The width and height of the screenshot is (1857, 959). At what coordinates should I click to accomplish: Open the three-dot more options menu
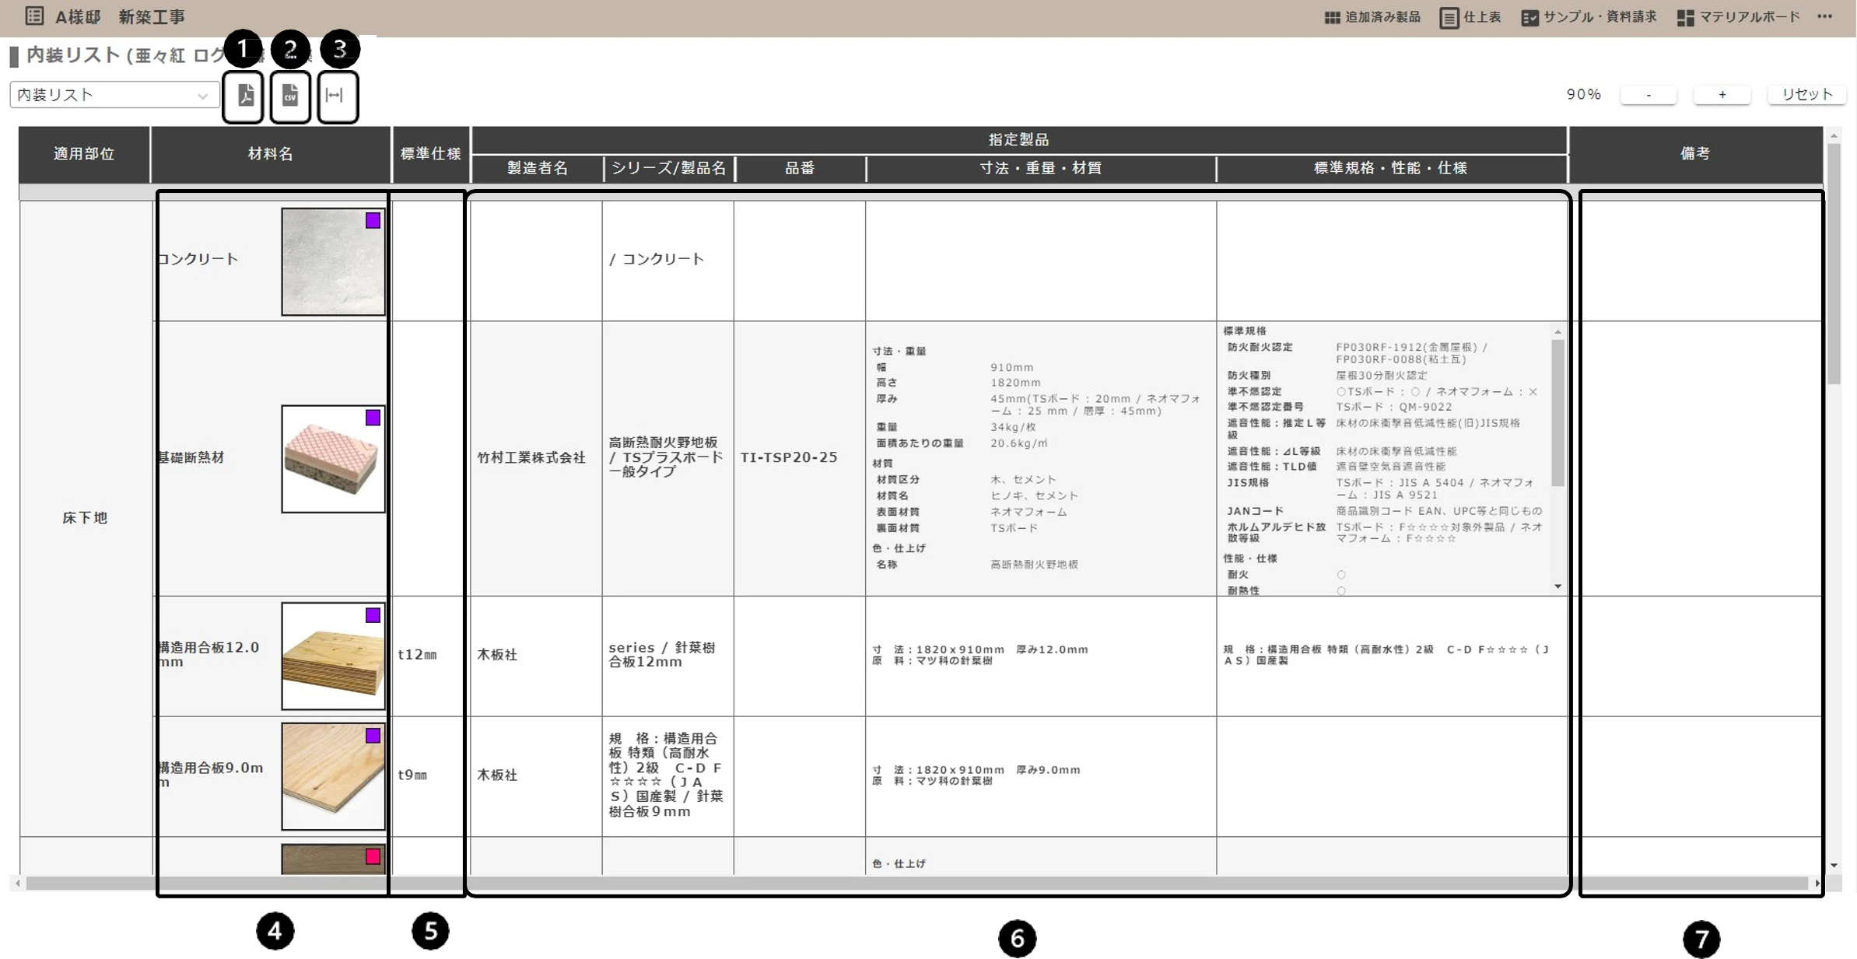pyautogui.click(x=1825, y=16)
